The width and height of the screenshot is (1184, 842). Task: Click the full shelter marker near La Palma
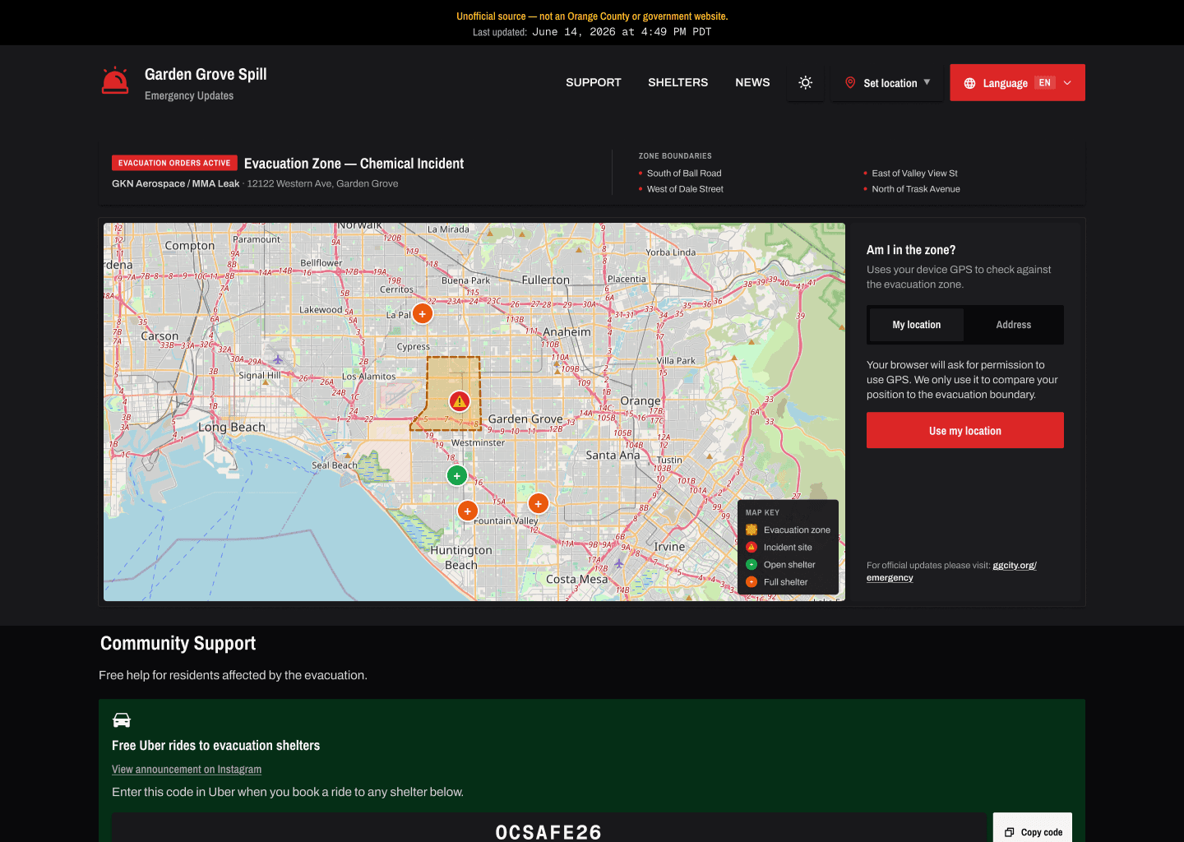423,313
